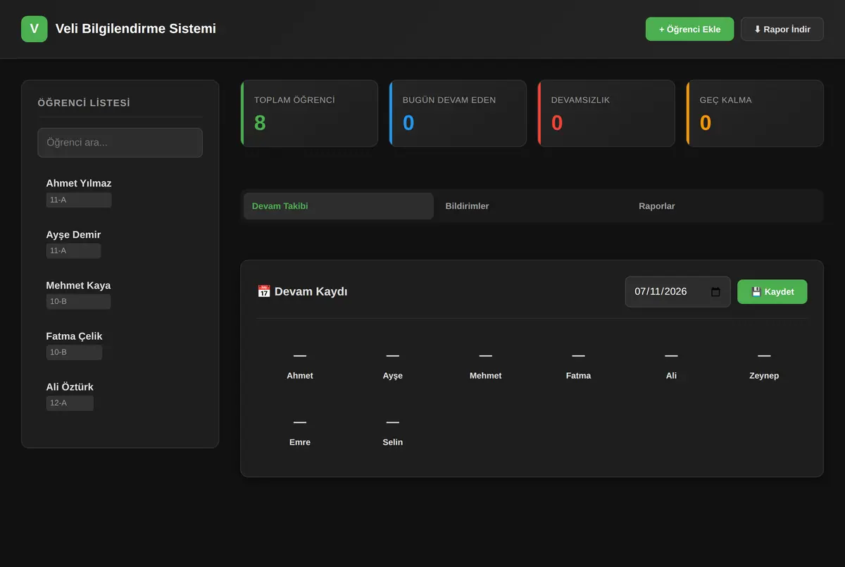Image resolution: width=845 pixels, height=567 pixels.
Task: Select Ahmet Yılmaz in the student list
Action: click(x=120, y=192)
